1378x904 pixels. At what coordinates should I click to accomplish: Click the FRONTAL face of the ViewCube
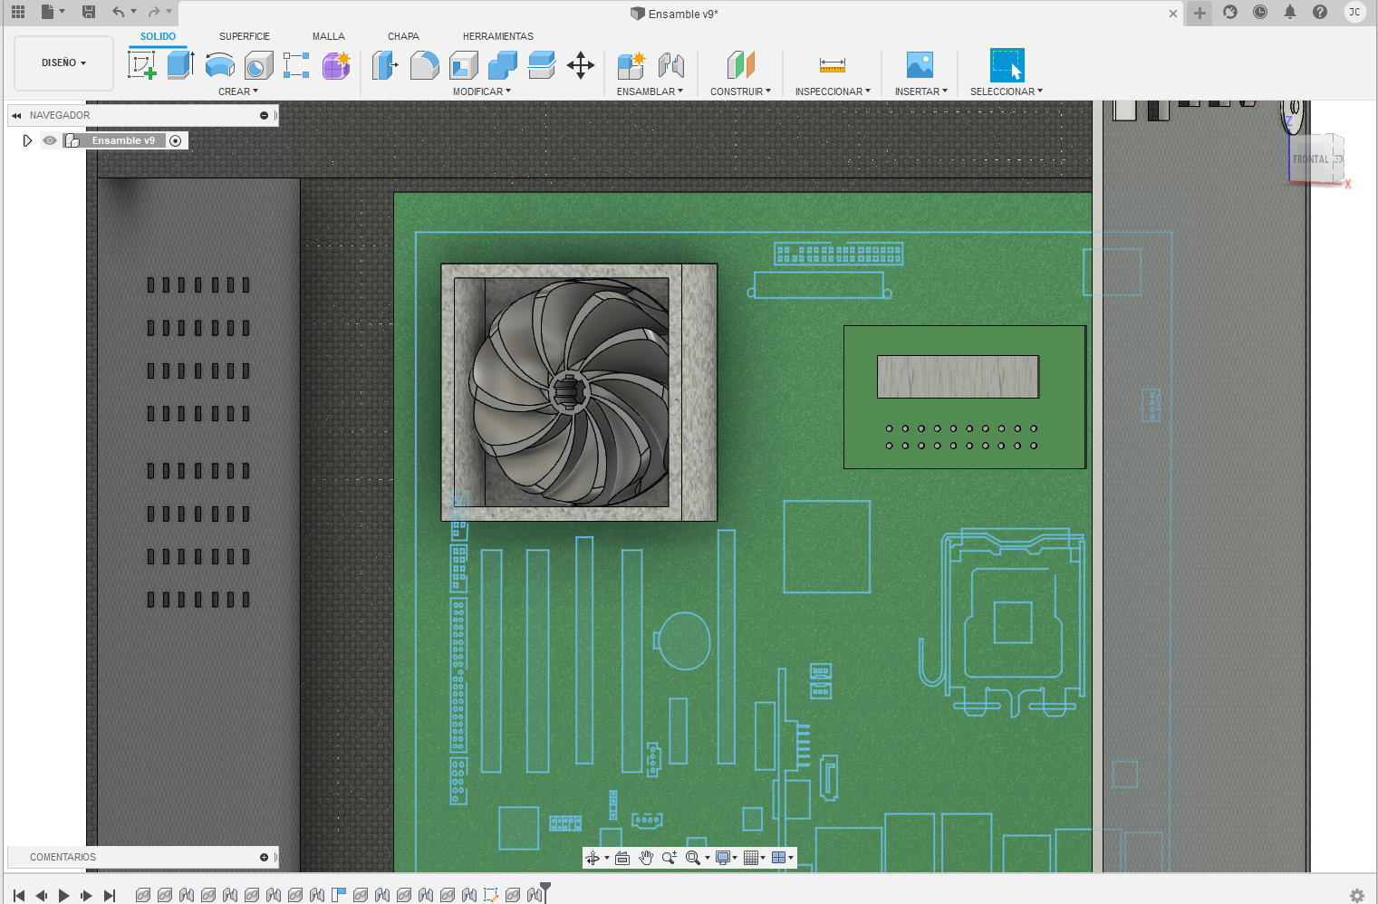[x=1310, y=159]
